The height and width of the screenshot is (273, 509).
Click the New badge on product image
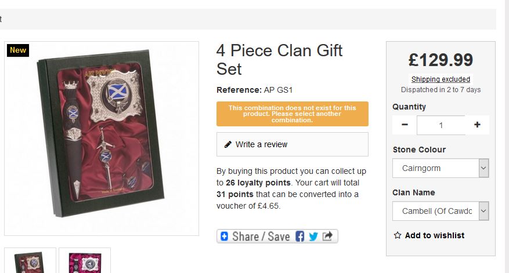pos(18,50)
